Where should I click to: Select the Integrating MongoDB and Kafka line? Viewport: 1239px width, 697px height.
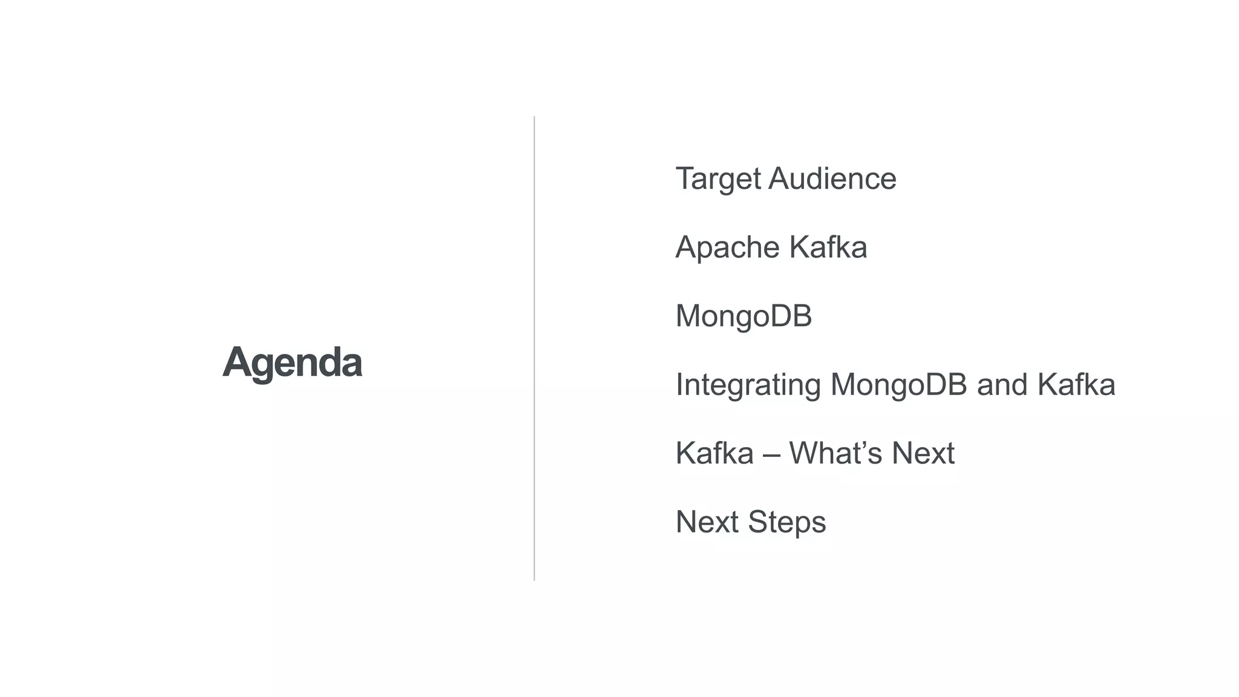pos(895,385)
